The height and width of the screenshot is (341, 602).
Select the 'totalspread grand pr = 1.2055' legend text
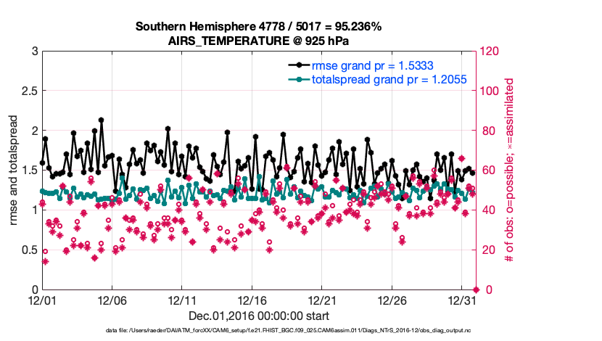pyautogui.click(x=389, y=78)
